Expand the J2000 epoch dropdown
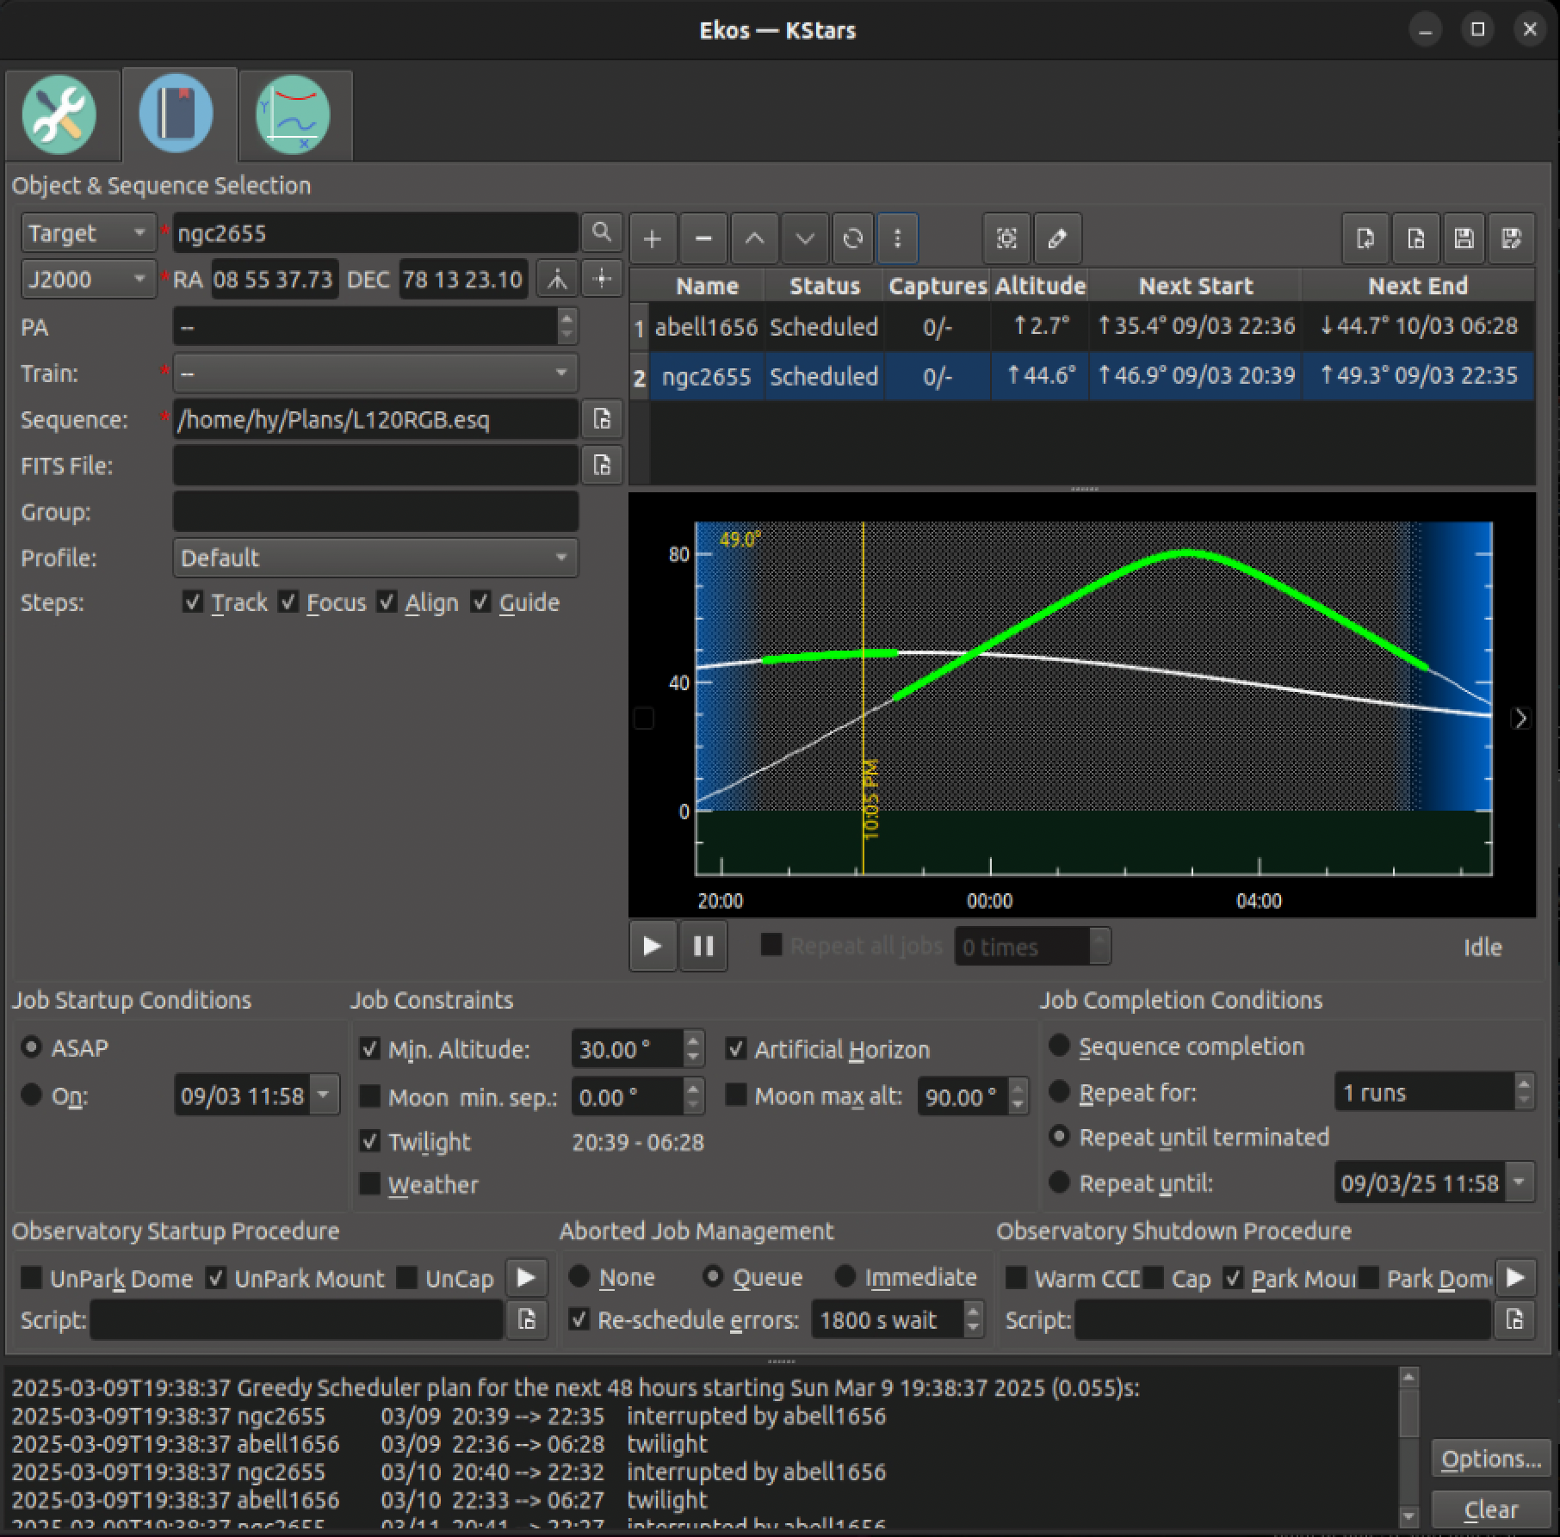This screenshot has width=1560, height=1537. tap(88, 280)
